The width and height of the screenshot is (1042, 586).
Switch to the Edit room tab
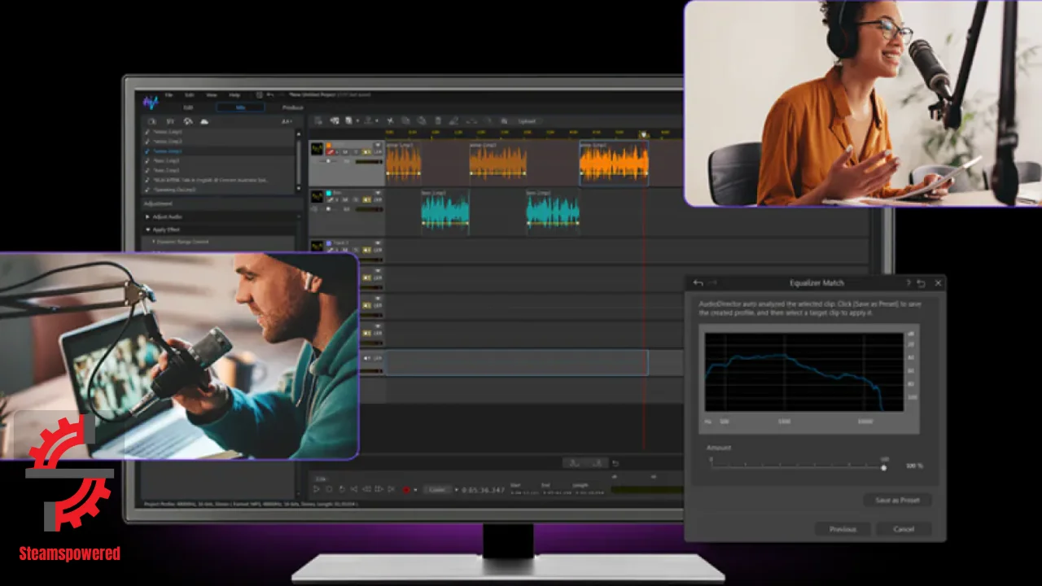(x=188, y=107)
